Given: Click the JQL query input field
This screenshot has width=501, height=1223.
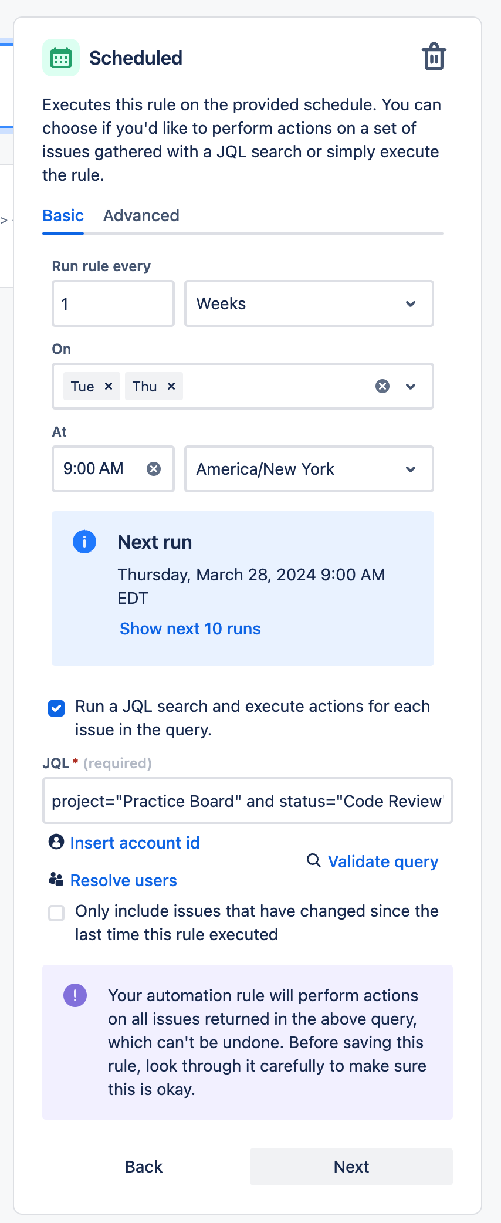Looking at the screenshot, I should tap(248, 800).
